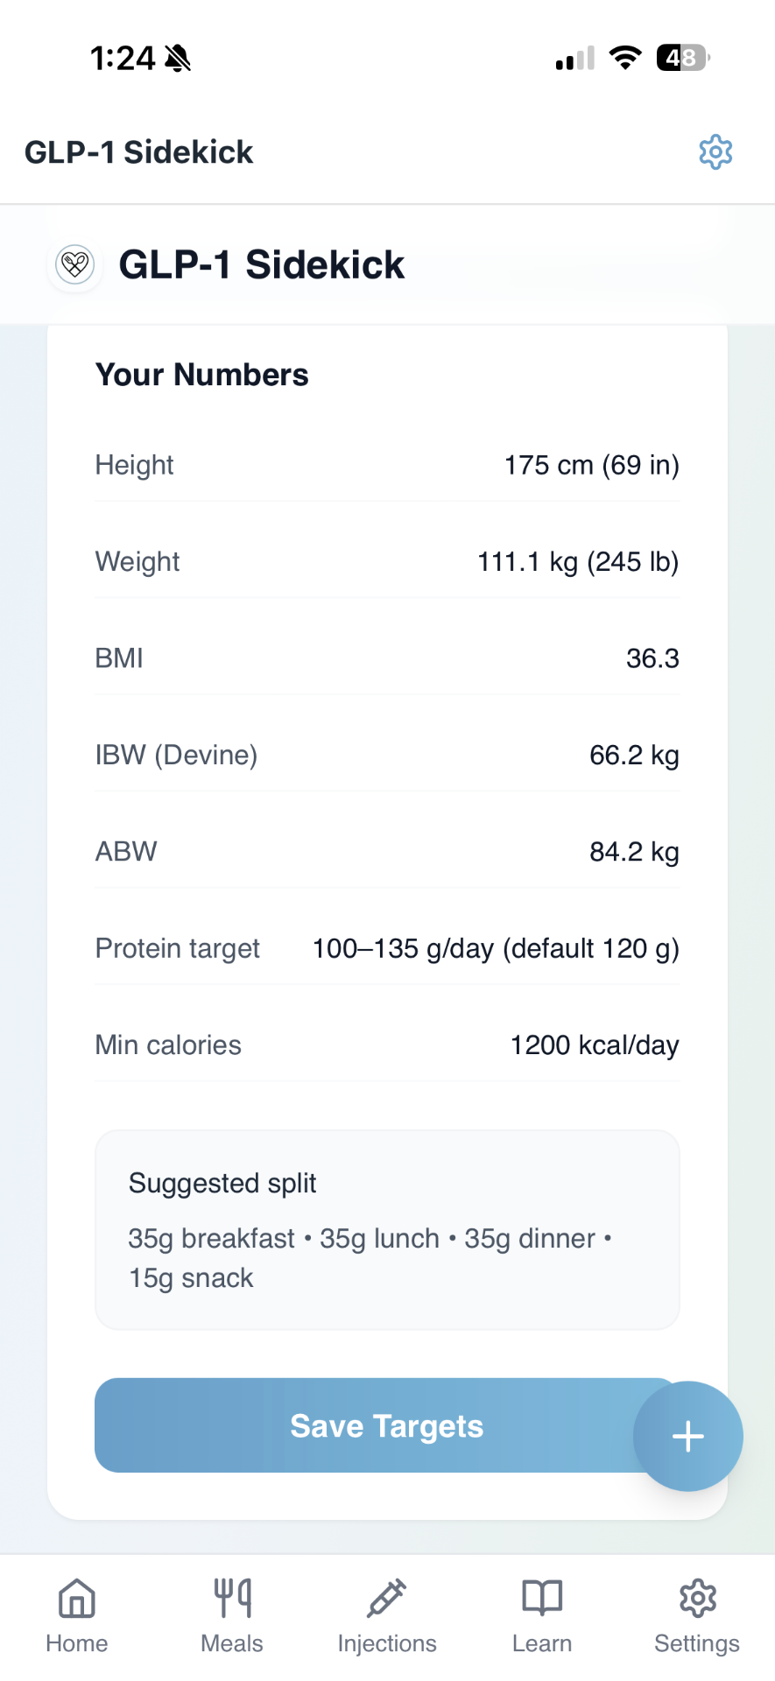Tap the heart logo beside GLP-1 Sidekick
This screenshot has width=775, height=1681.
click(x=75, y=264)
